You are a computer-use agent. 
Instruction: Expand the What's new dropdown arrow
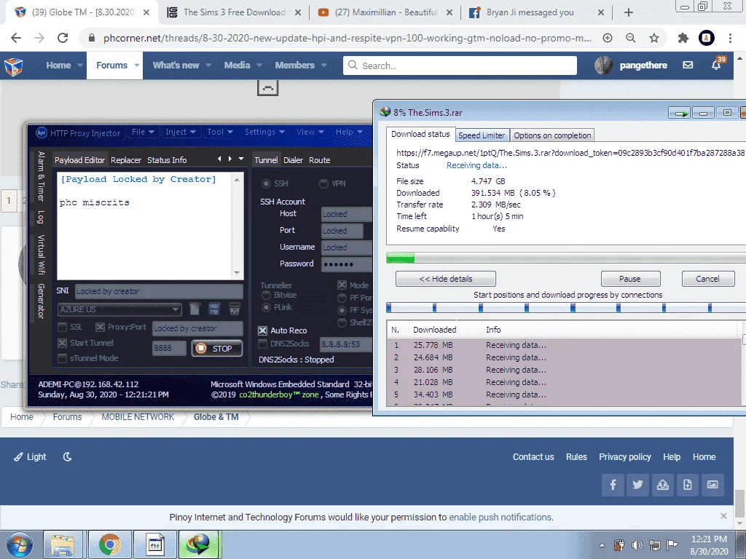pyautogui.click(x=208, y=65)
